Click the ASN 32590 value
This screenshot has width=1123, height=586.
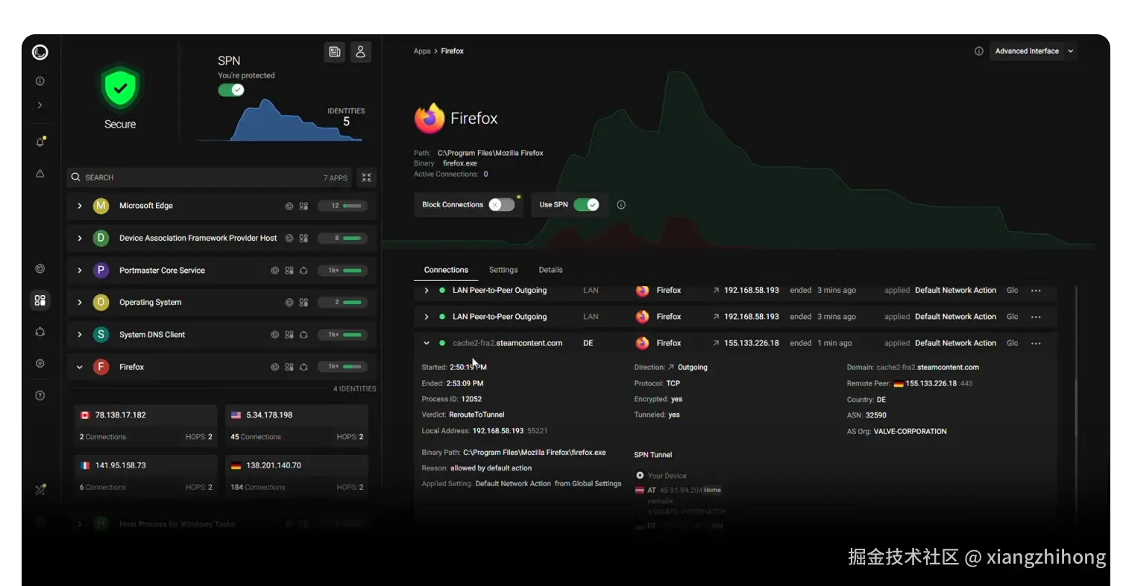[876, 415]
